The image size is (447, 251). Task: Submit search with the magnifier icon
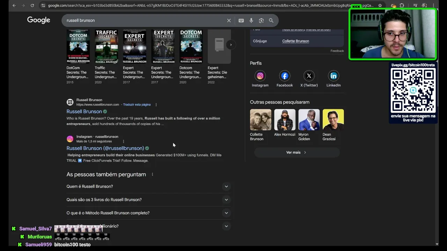(x=271, y=21)
